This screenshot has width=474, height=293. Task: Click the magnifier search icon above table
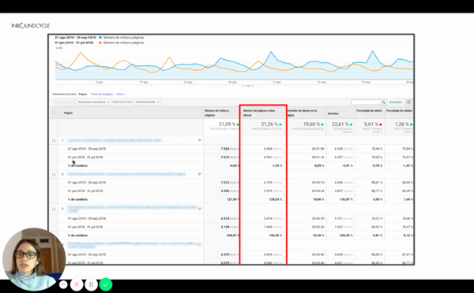coord(383,102)
